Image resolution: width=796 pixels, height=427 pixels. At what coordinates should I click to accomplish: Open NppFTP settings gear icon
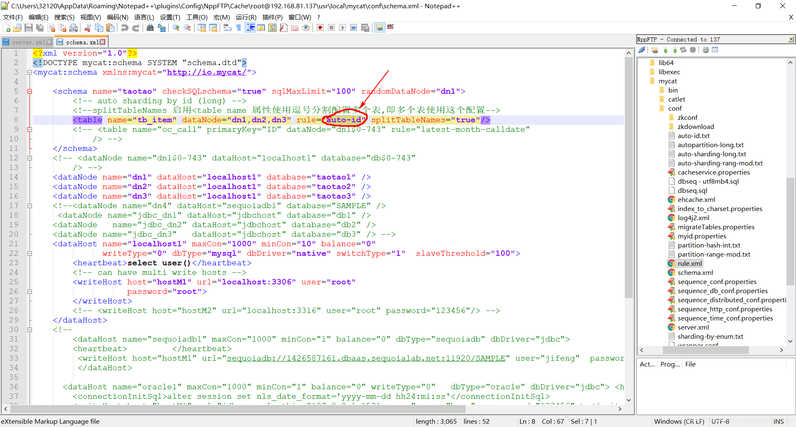point(706,50)
